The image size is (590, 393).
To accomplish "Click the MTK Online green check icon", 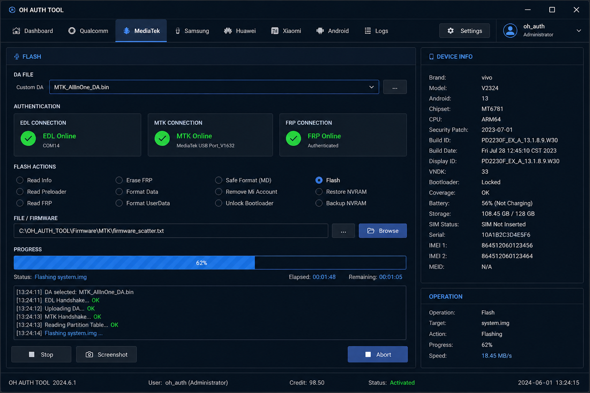I will point(162,139).
